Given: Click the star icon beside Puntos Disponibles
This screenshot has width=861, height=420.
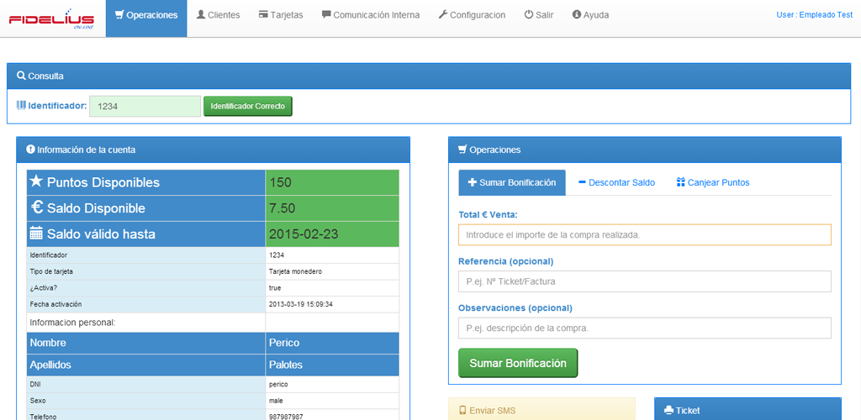Looking at the screenshot, I should (36, 181).
